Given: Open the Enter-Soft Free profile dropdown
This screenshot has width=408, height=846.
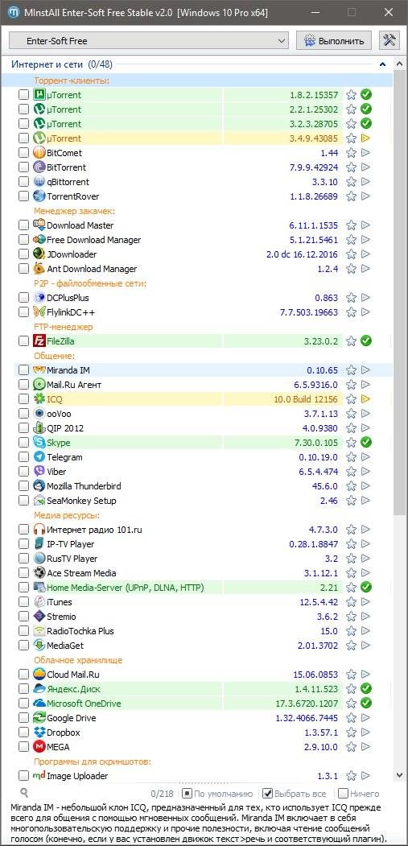Looking at the screenshot, I should pos(150,40).
